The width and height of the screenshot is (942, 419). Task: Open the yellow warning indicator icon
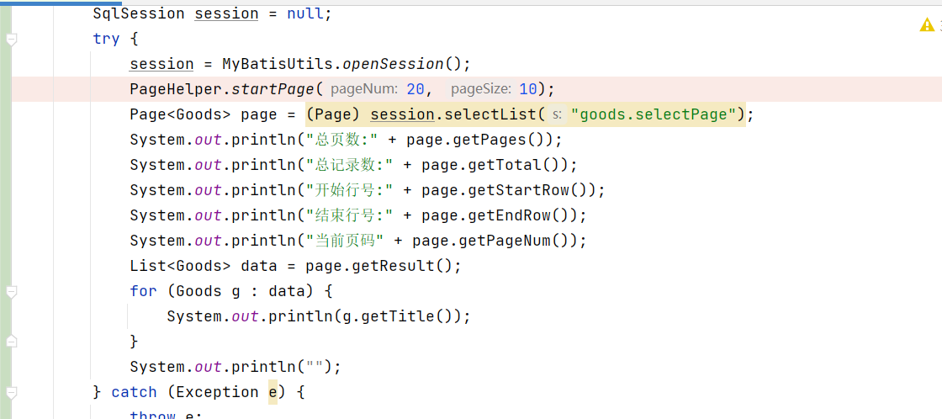(927, 24)
